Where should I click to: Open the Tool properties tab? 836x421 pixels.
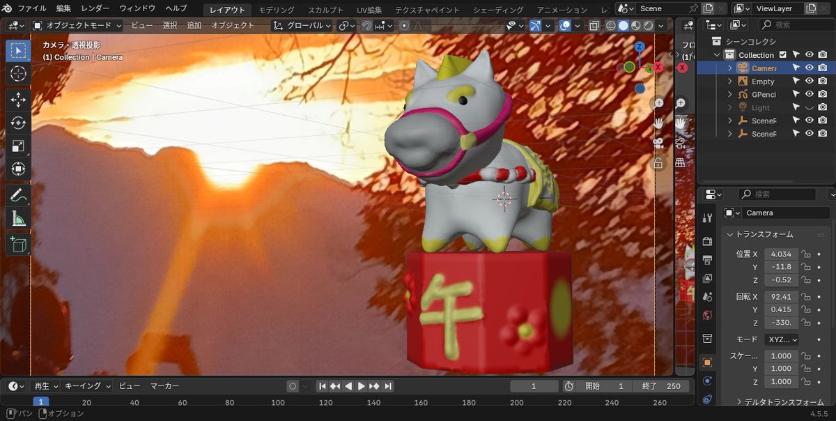point(707,218)
